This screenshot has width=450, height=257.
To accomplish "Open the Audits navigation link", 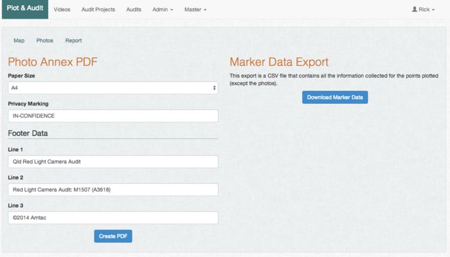I will [x=134, y=10].
